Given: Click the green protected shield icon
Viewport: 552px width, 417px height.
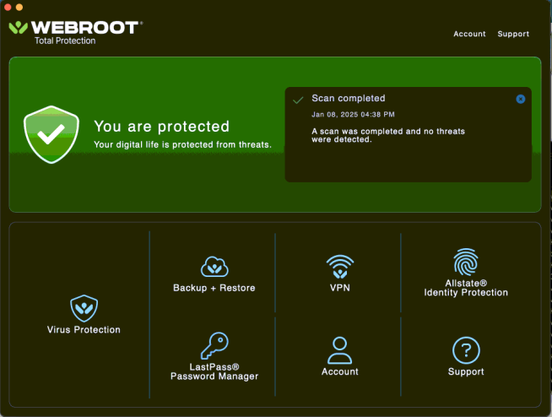Looking at the screenshot, I should click(51, 134).
